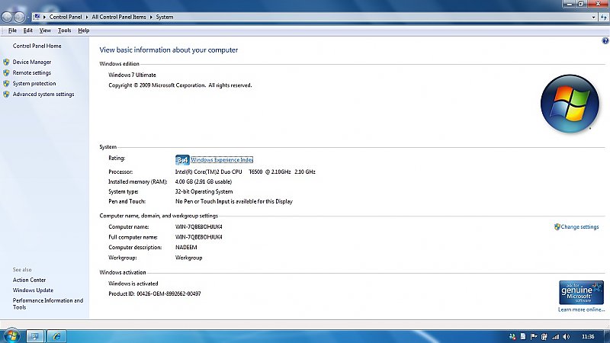Click the shield icon beside Device Manager
Image resolution: width=610 pixels, height=343 pixels.
pyautogui.click(x=6, y=62)
